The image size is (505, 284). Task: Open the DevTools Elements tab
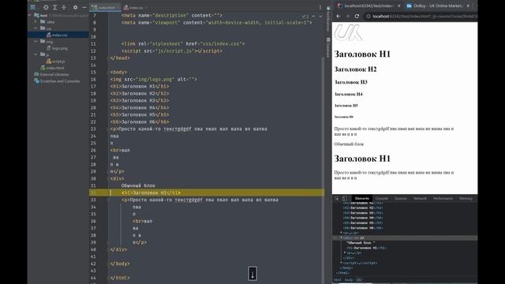362,198
